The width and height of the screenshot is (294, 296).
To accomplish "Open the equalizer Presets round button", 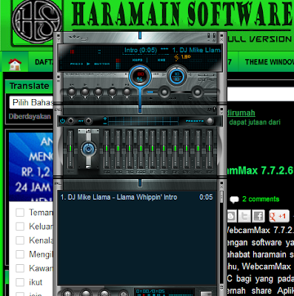I will click(210, 121).
